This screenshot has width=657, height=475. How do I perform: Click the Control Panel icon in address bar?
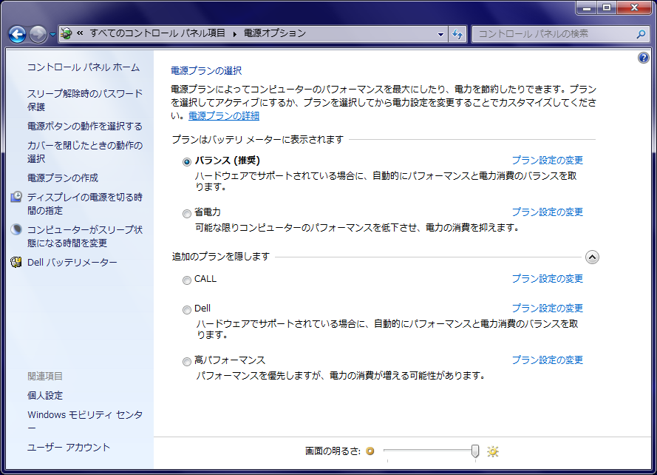coord(67,33)
